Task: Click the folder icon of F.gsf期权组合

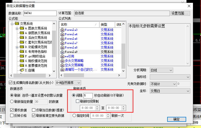Action: tap(22, 56)
